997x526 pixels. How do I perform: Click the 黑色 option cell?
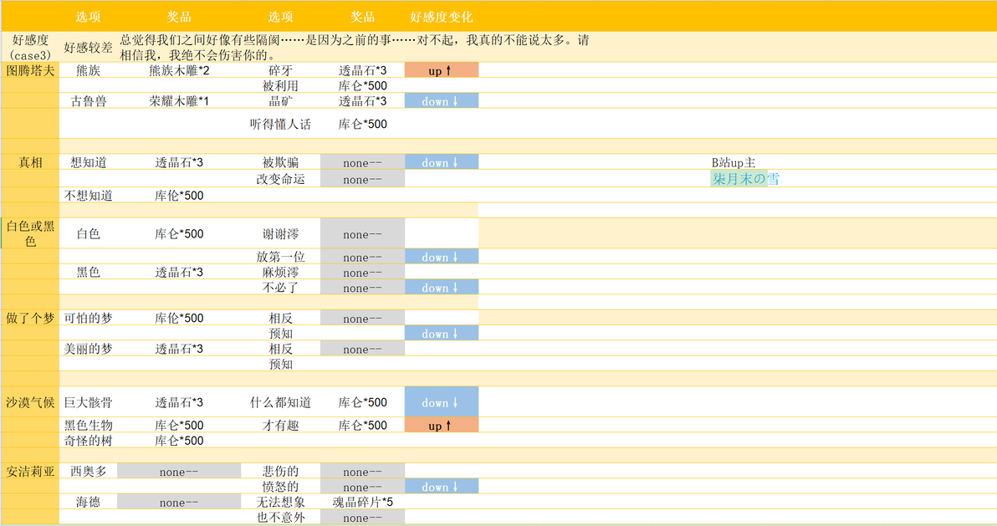coord(89,272)
